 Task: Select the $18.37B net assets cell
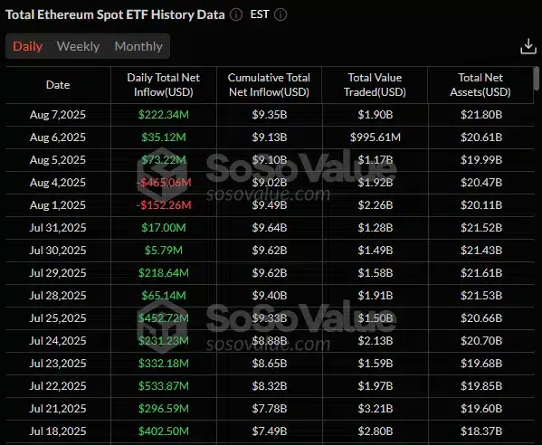(x=481, y=431)
